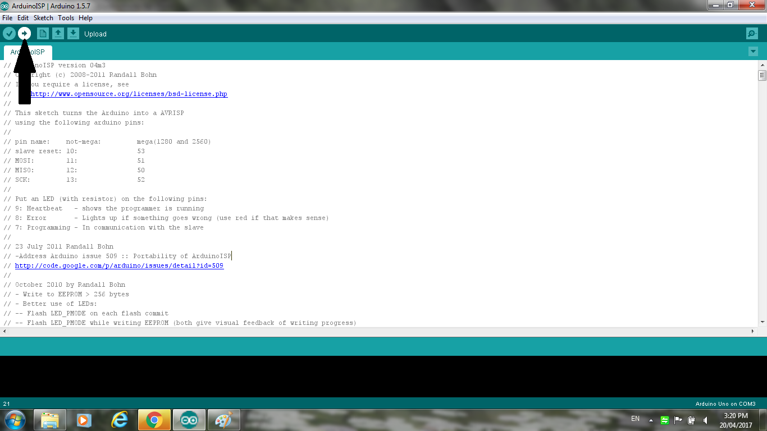Click the '7: Programming' comment line
Screen dimensions: 767x431
104,227
